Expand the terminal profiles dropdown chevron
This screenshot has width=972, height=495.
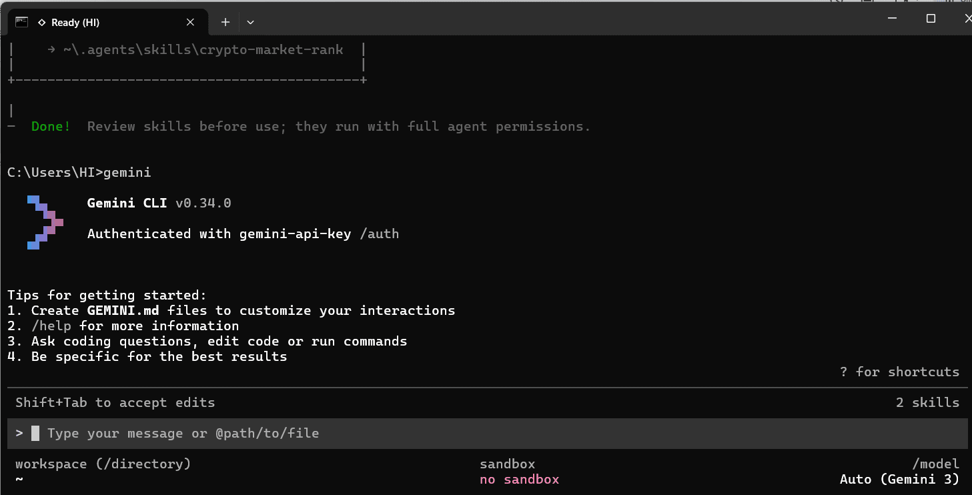[x=250, y=22]
